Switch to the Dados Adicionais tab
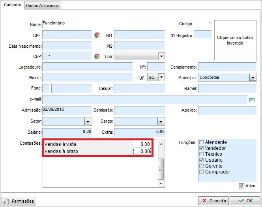Screen dimensions: 262x207 (43, 6)
